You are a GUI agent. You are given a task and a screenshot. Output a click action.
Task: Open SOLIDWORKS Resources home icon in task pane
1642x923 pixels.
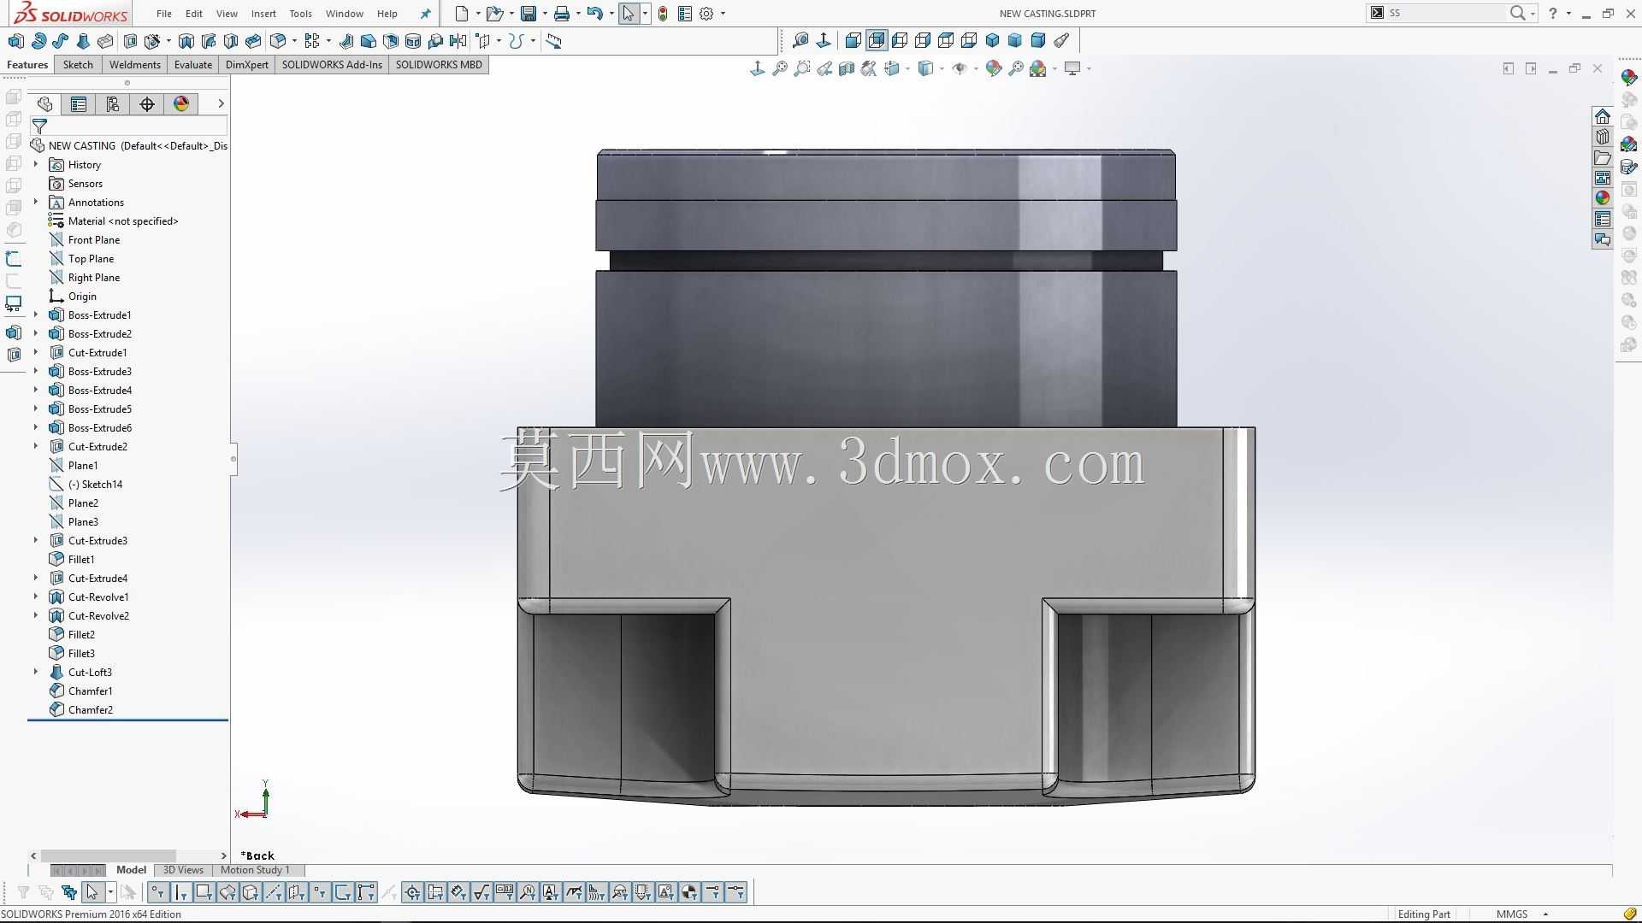(x=1603, y=116)
